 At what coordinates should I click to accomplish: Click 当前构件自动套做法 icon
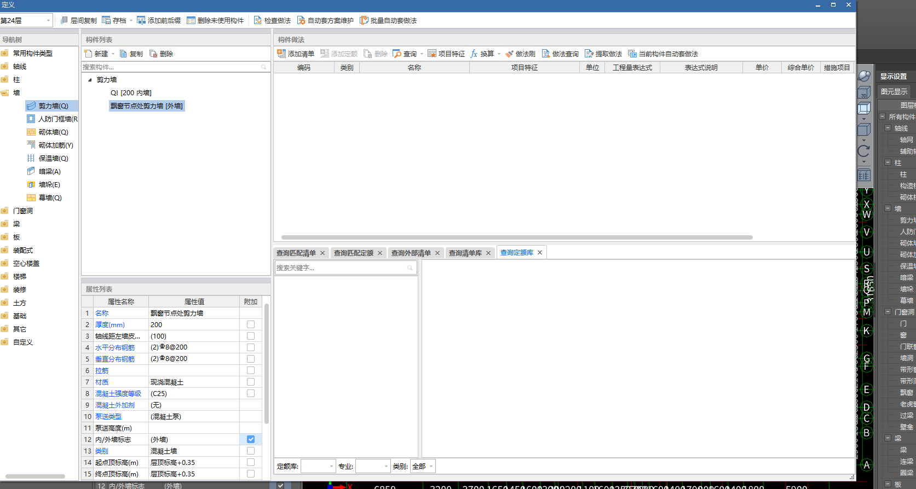click(x=632, y=54)
